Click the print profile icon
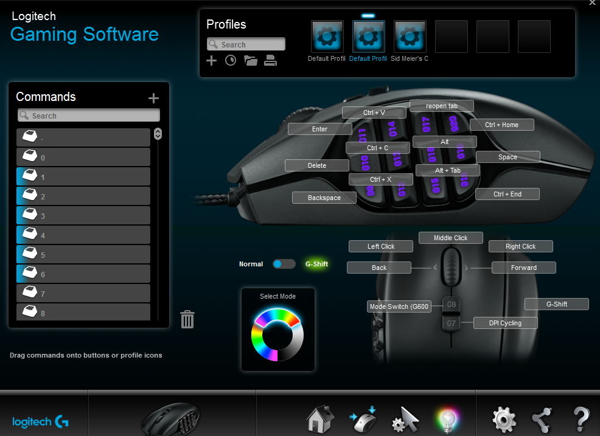Viewport: 600px width, 436px height. coord(270,60)
